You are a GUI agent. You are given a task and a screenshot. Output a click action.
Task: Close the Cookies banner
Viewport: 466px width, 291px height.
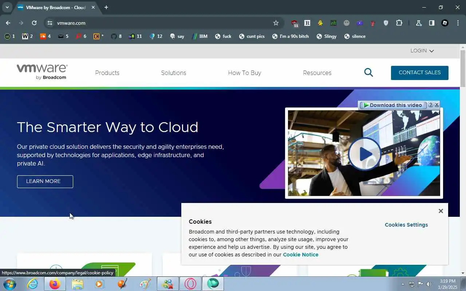coord(441,211)
